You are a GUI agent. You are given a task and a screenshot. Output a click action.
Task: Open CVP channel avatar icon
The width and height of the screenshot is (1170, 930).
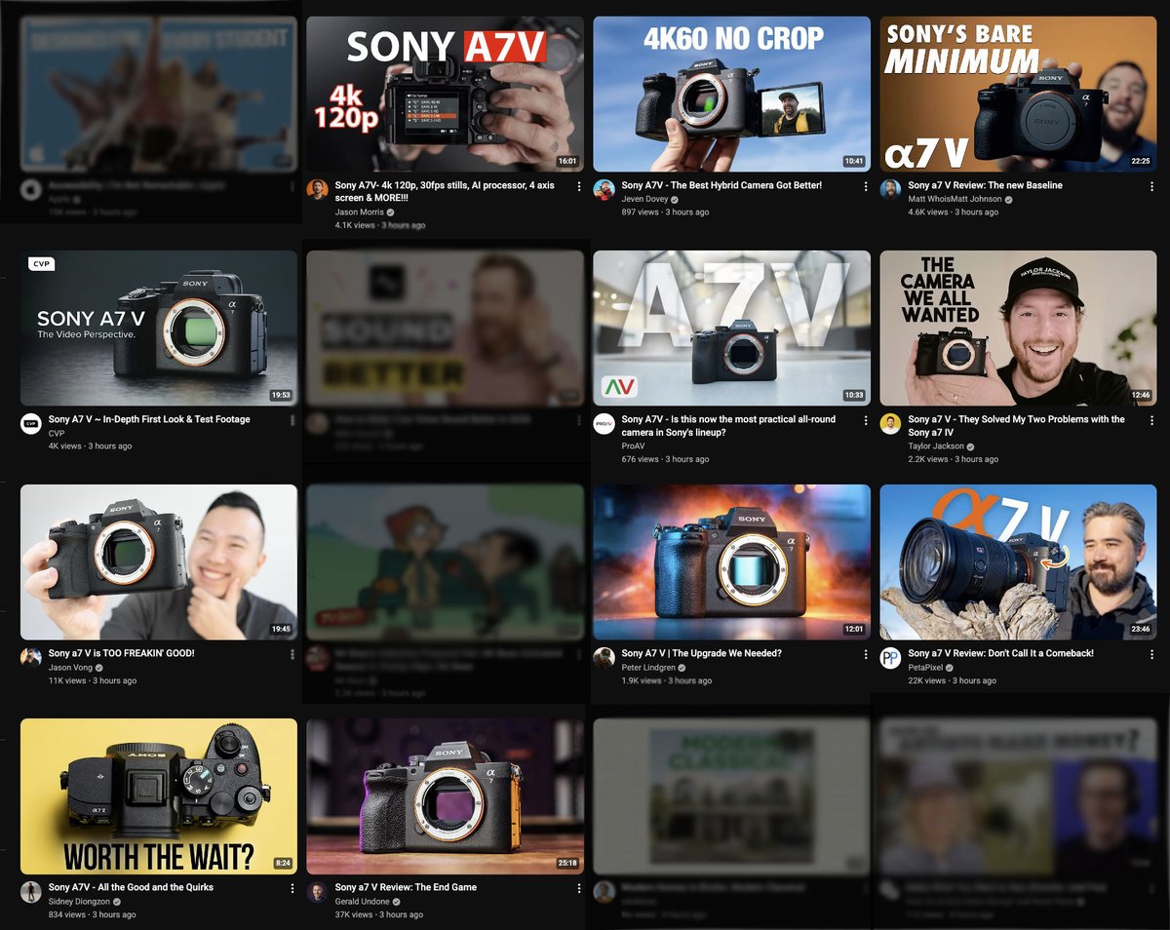pyautogui.click(x=30, y=423)
